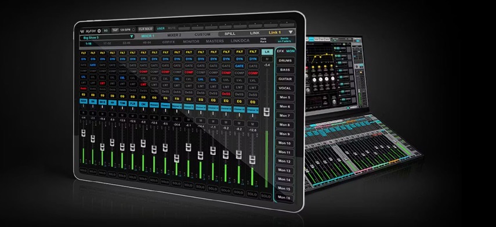
Task: Toggle the blue LVL on the TOM channel
Action: tap(122, 78)
